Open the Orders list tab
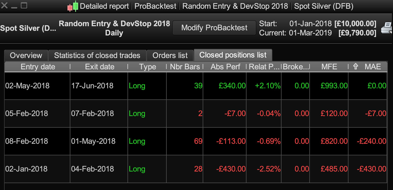393x190 pixels. click(x=170, y=55)
